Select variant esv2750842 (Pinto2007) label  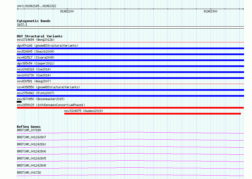point(36,93)
